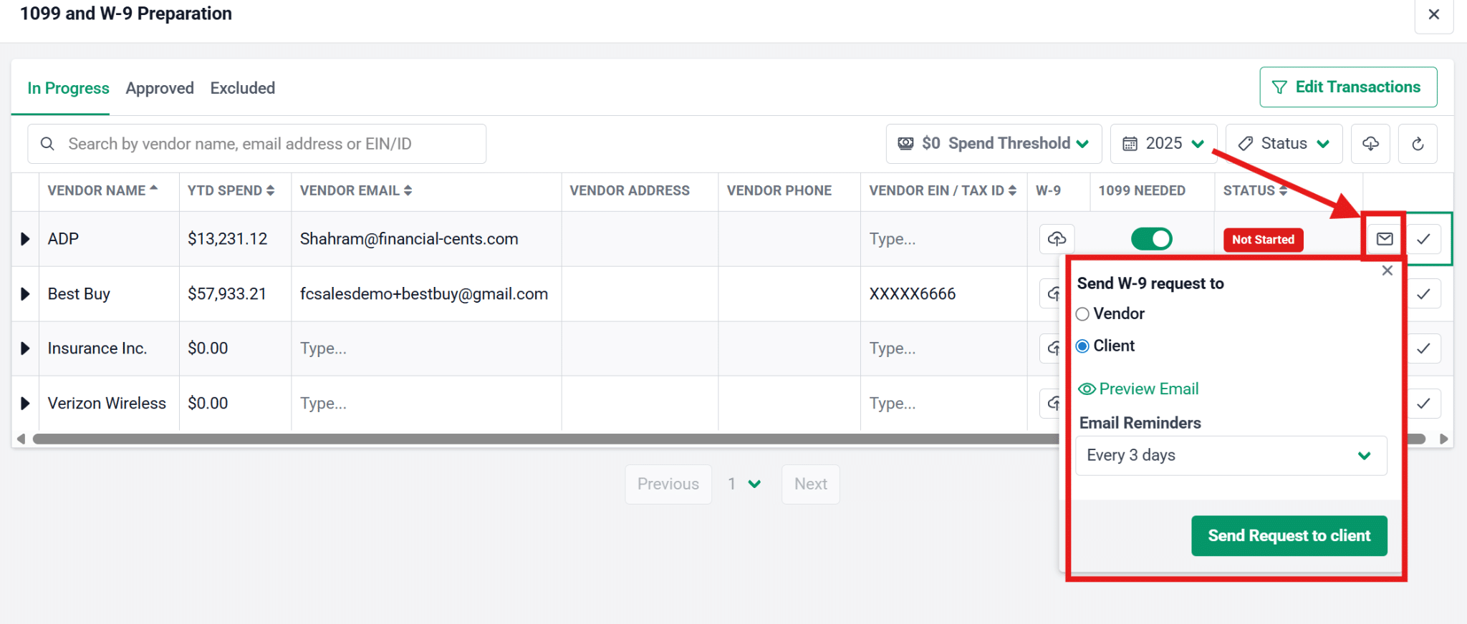The image size is (1467, 624).
Task: Click the Not Started status badge
Action: (x=1264, y=240)
